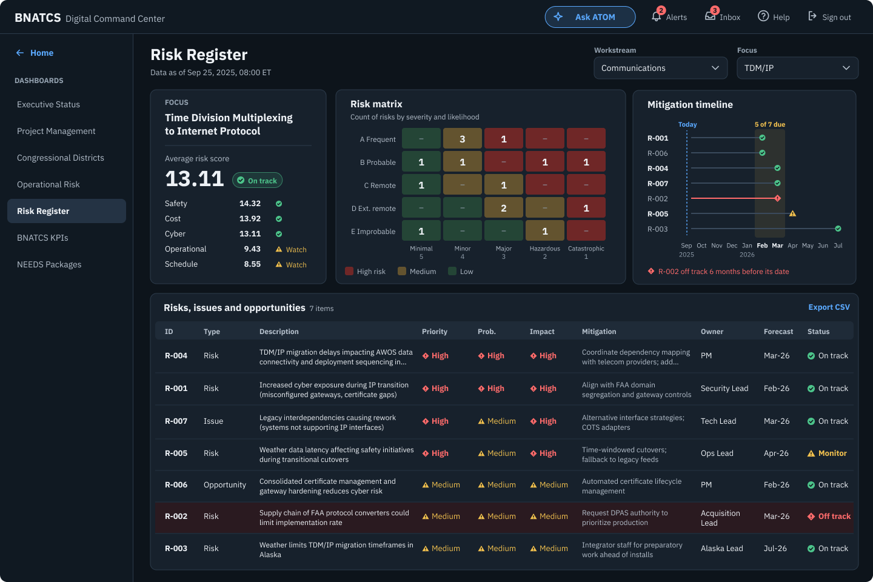Open the Inbox tray icon
Screen dimensions: 873x582
[x=710, y=16]
